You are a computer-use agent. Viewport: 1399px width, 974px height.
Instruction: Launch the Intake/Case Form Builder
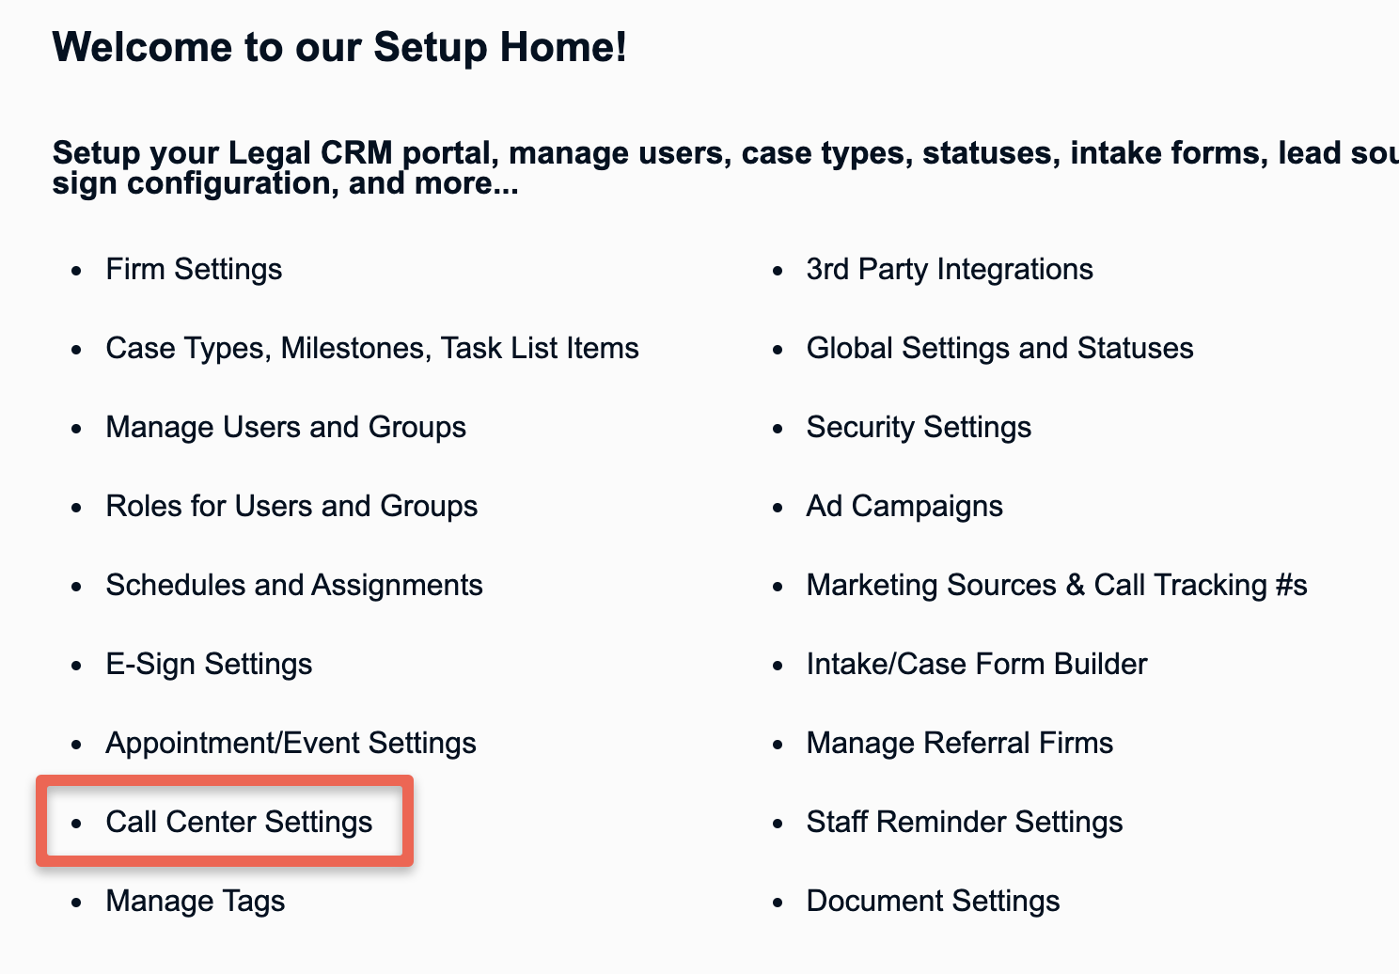[x=976, y=665]
